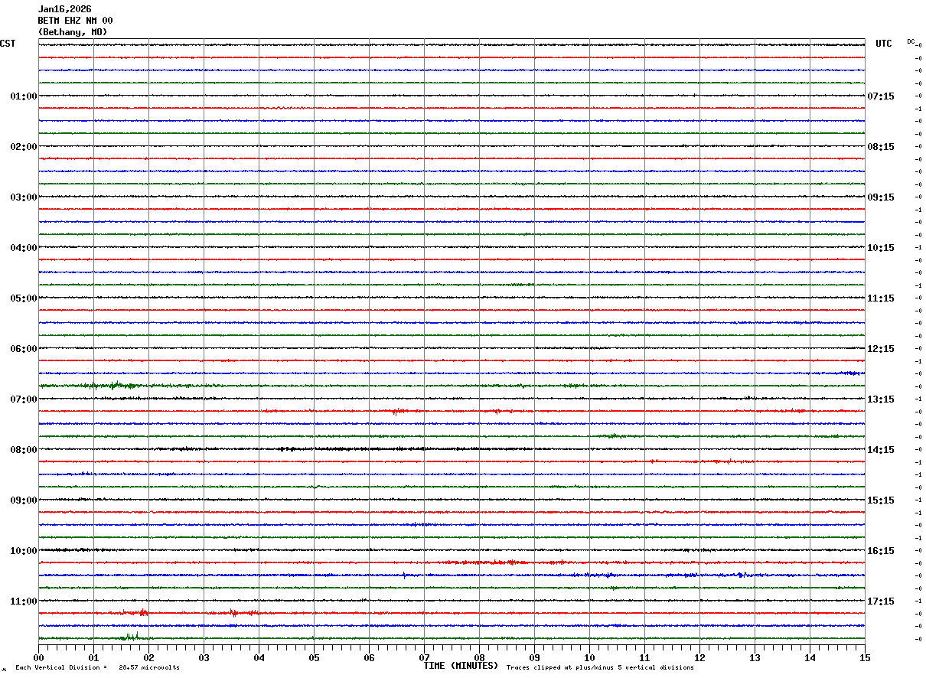Select the station code 'BETM EHZ NM 00'
The image size is (926, 678).
coord(75,21)
